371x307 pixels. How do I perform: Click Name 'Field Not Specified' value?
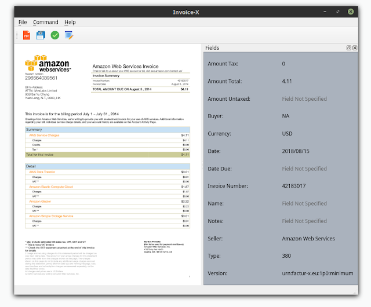pos(304,203)
